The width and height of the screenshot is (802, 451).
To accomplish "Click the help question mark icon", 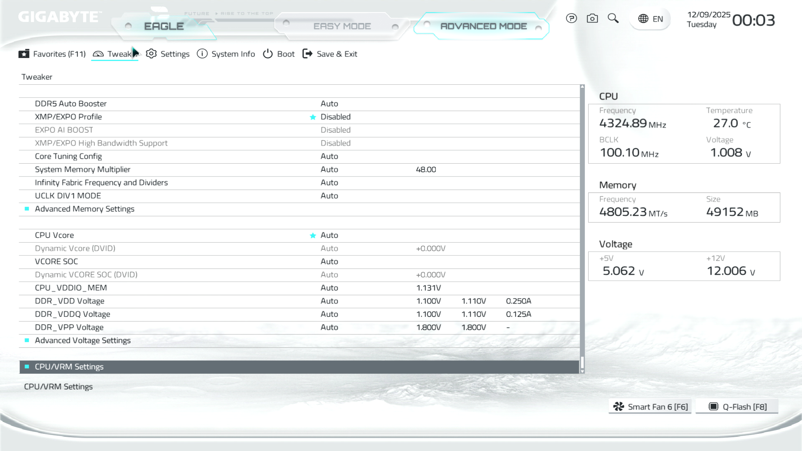I will tap(571, 18).
